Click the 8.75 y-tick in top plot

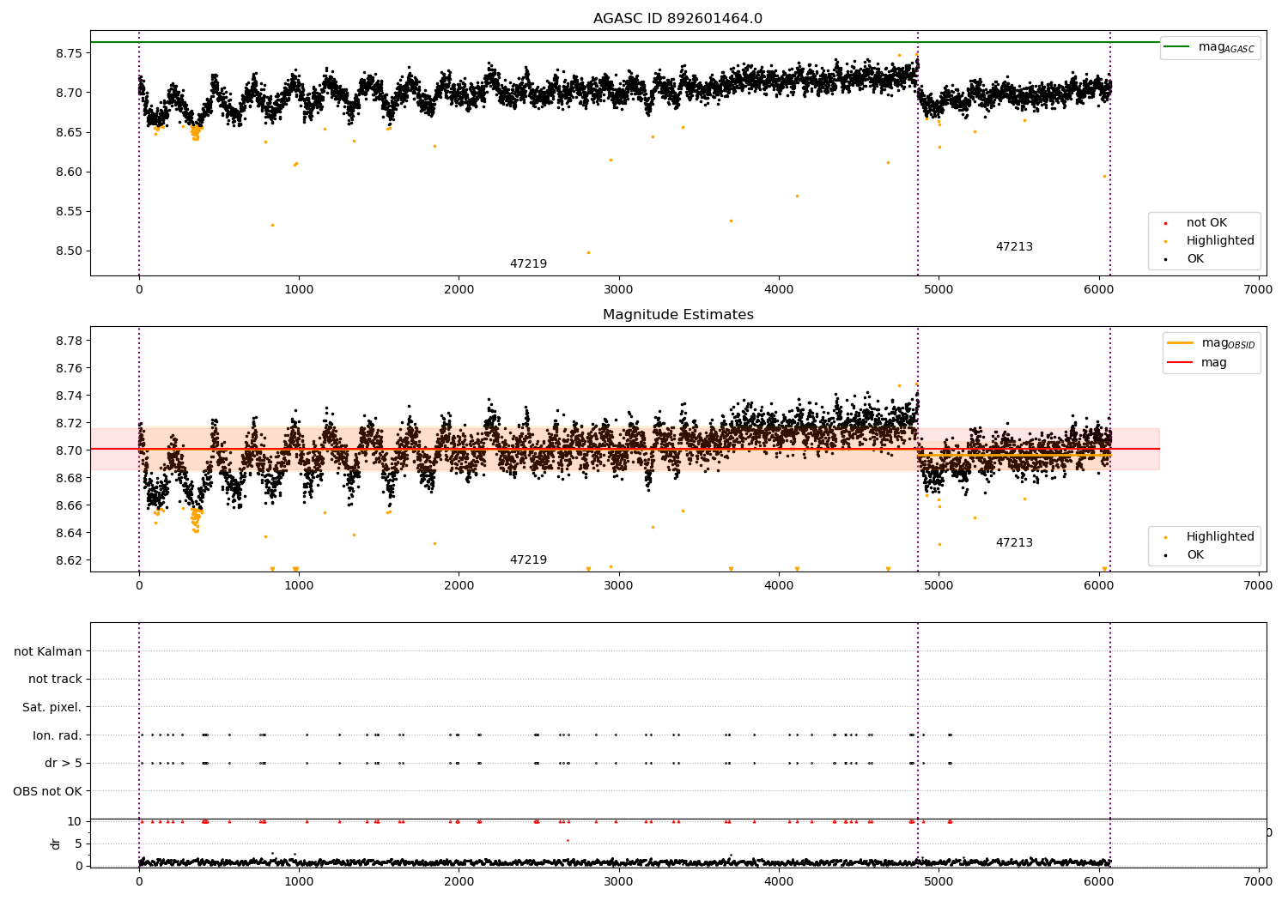click(69, 53)
